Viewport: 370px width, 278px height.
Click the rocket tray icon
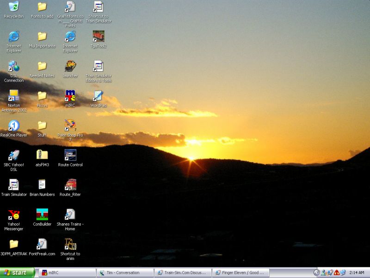point(330,272)
